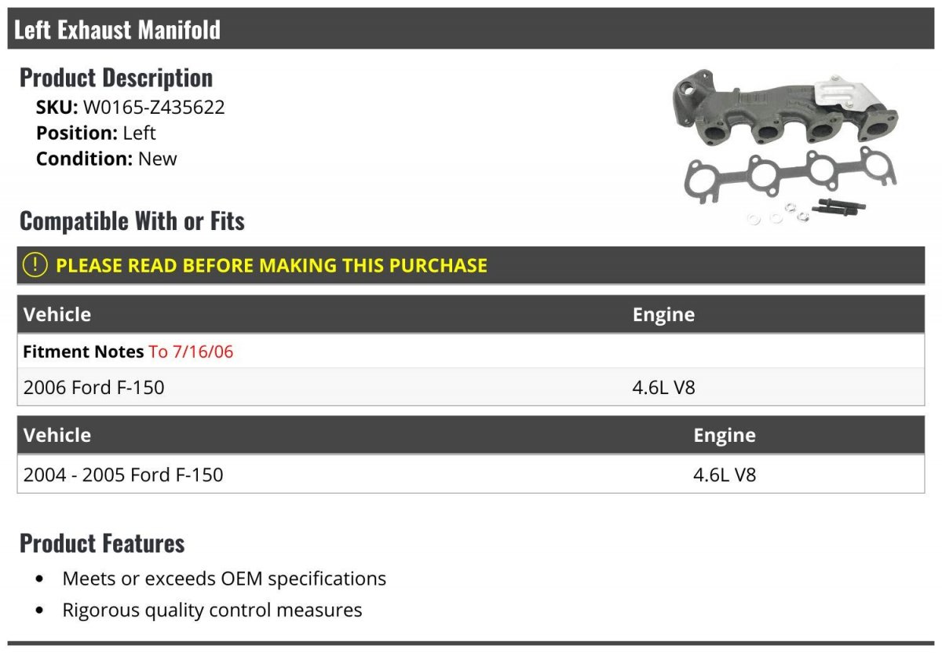Click the 4.6L V8 engine for 2006 F-150
Image resolution: width=942 pixels, height=653 pixels.
[663, 387]
